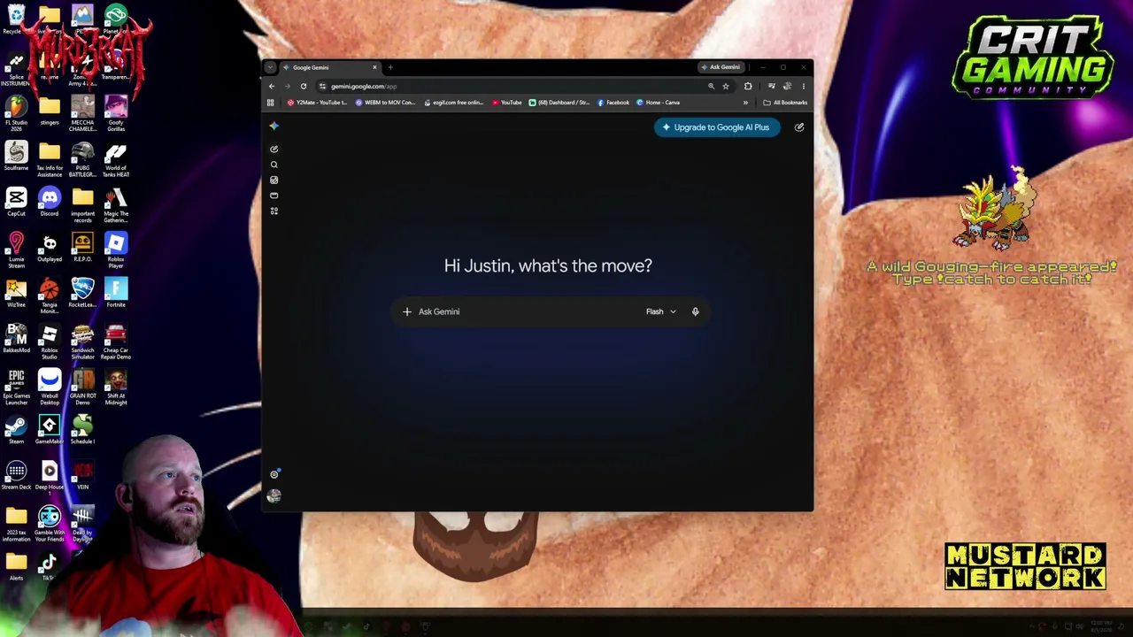
Task: Open the Lumia Stream shortcut
Action: pos(16,250)
